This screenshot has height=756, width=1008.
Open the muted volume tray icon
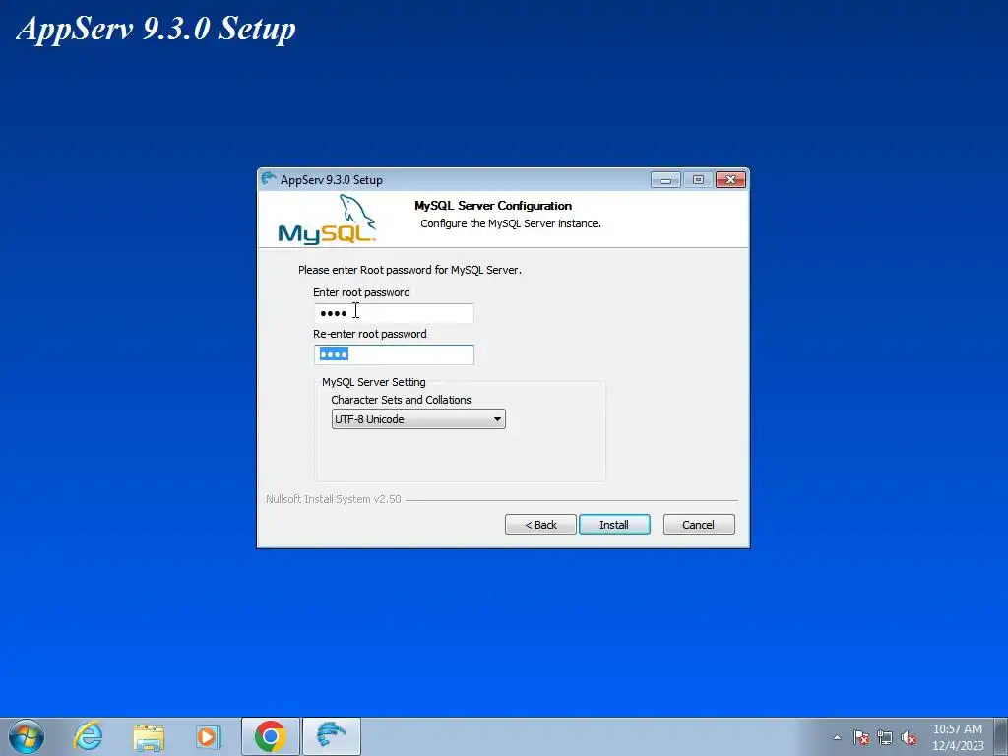909,737
